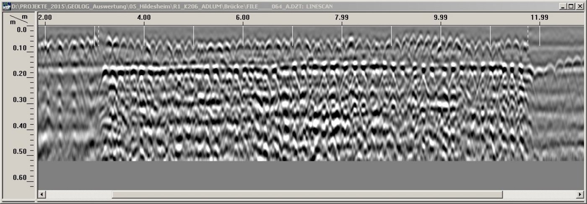Click the 0.40 depth scale label
The height and width of the screenshot is (204, 587).
(20, 125)
